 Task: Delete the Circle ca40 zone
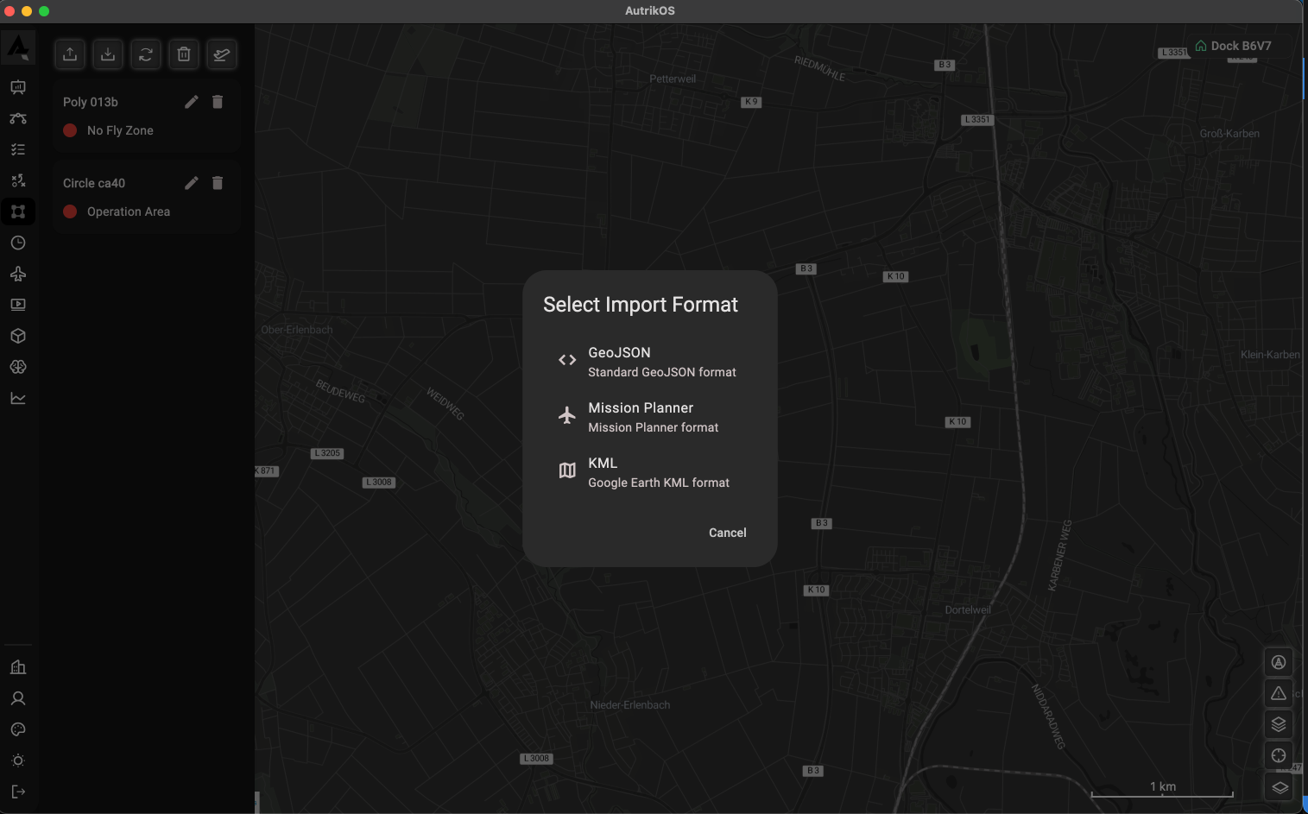218,183
